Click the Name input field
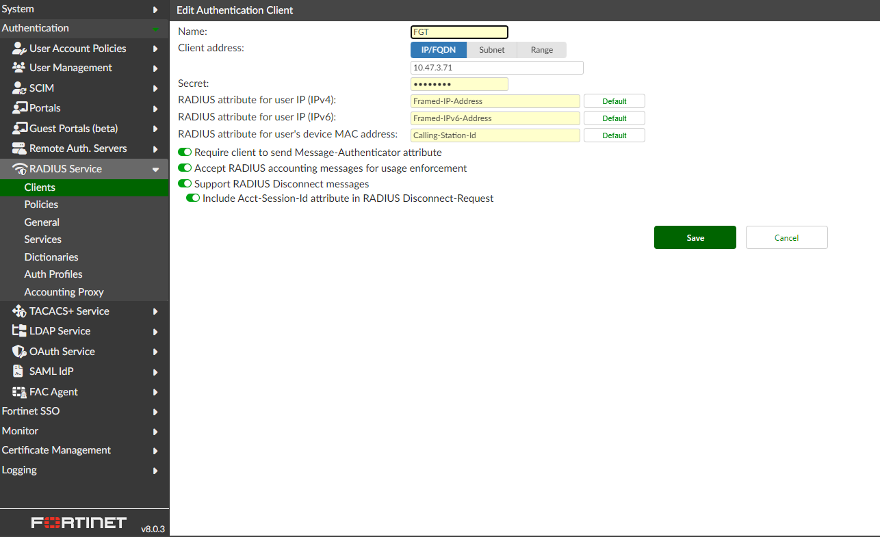880x537 pixels. pyautogui.click(x=459, y=32)
